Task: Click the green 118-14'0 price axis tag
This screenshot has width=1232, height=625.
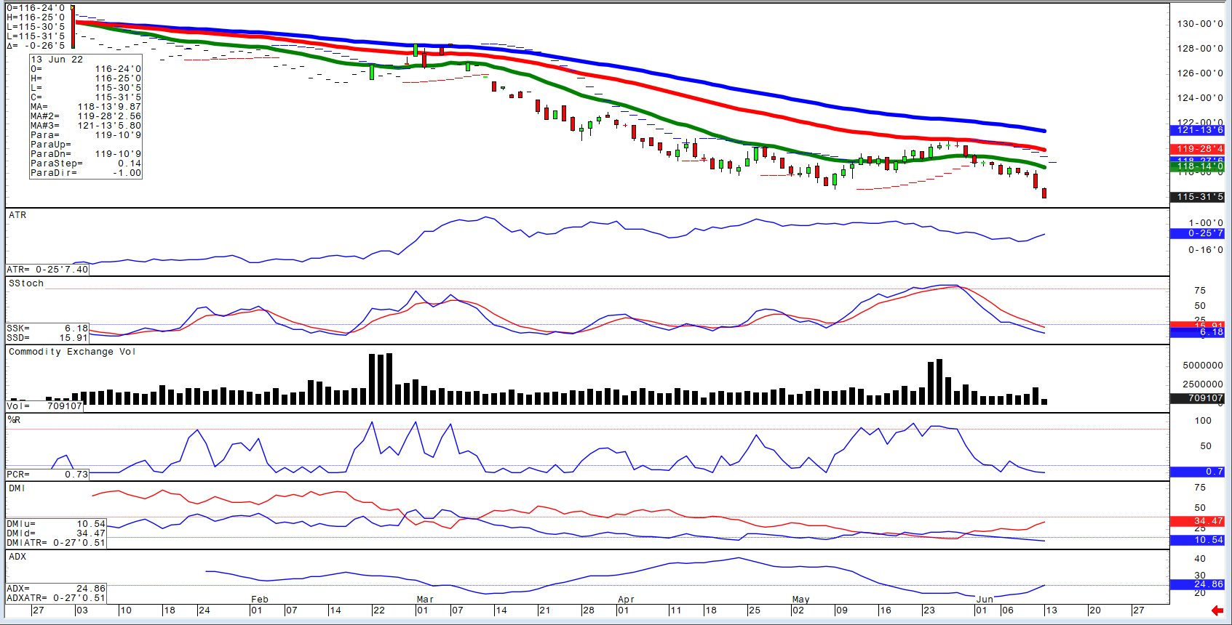Action: [1197, 166]
